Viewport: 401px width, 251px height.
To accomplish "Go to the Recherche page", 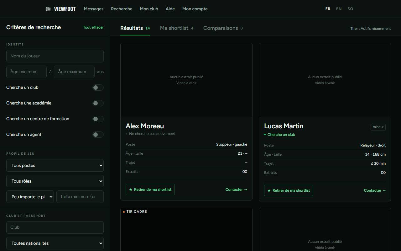I will tap(122, 9).
